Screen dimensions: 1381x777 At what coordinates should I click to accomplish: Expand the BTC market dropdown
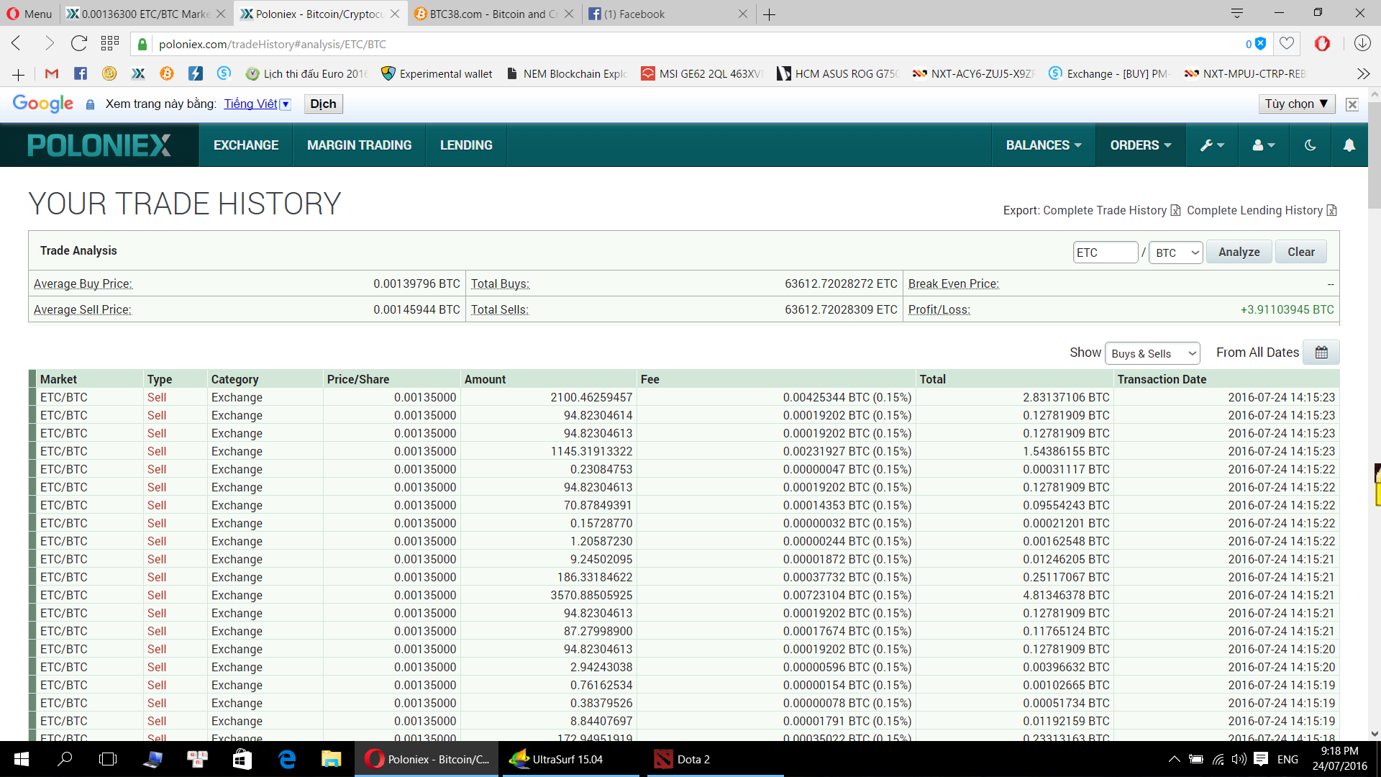(1175, 253)
